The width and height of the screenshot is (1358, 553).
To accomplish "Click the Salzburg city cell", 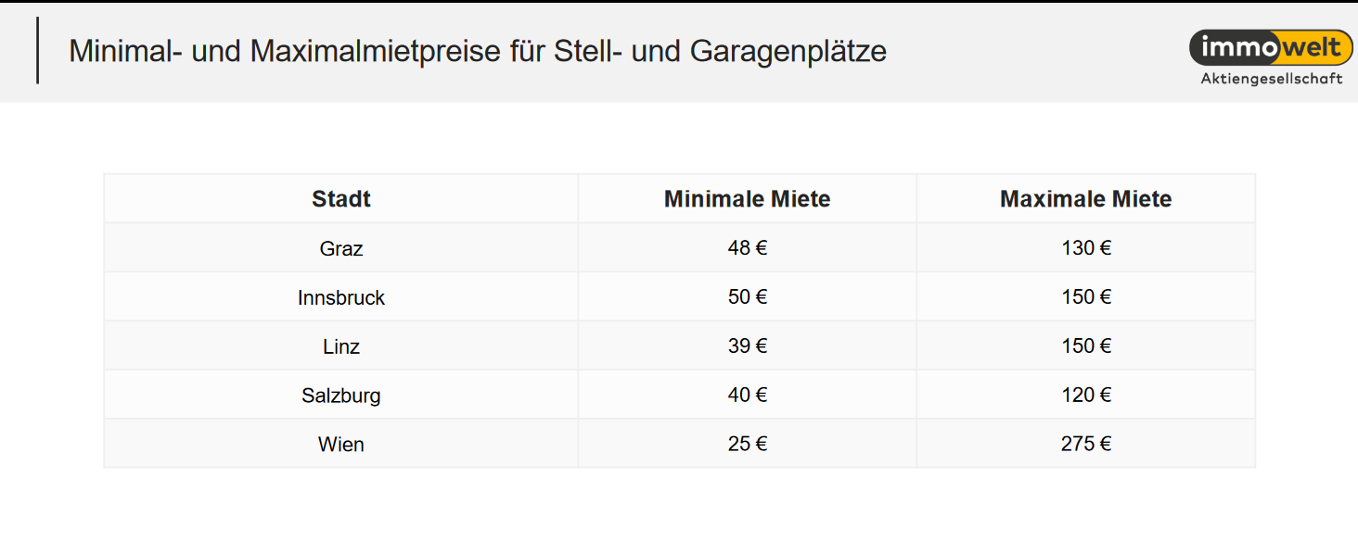I will tap(341, 396).
